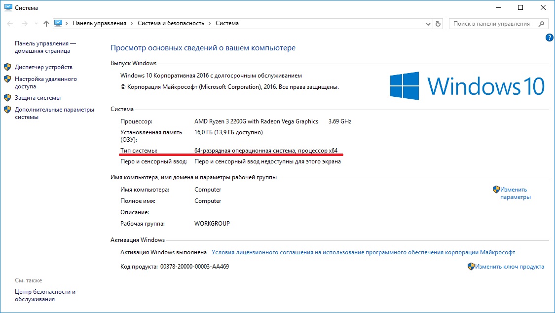
Task: Click the search magnifier icon
Action: click(x=541, y=23)
